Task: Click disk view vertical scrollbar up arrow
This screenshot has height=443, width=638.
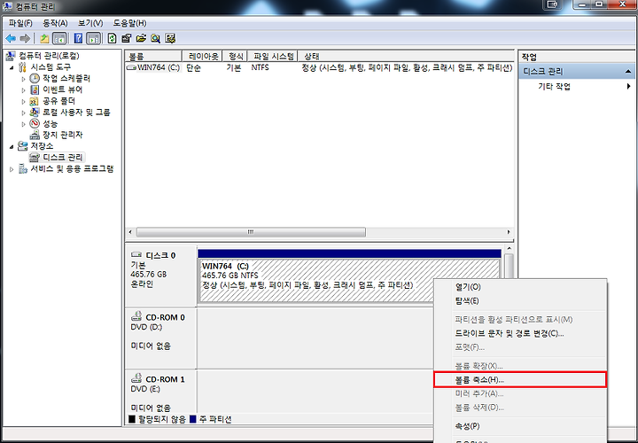Action: (509, 248)
